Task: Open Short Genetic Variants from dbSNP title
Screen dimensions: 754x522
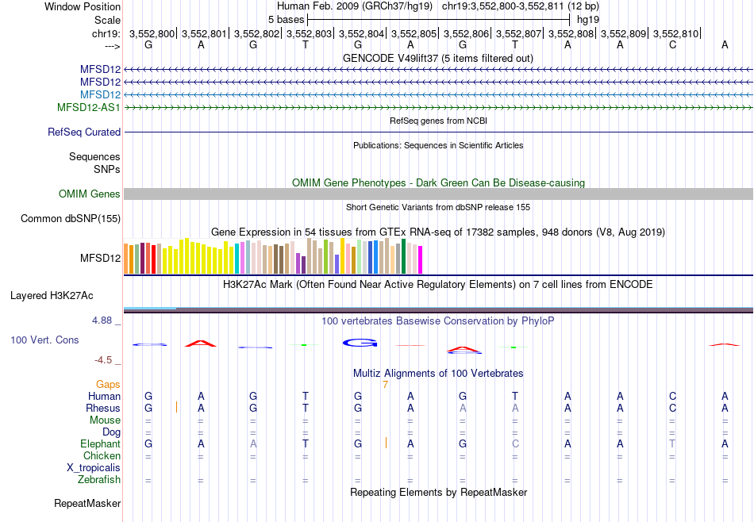Action: 438,207
